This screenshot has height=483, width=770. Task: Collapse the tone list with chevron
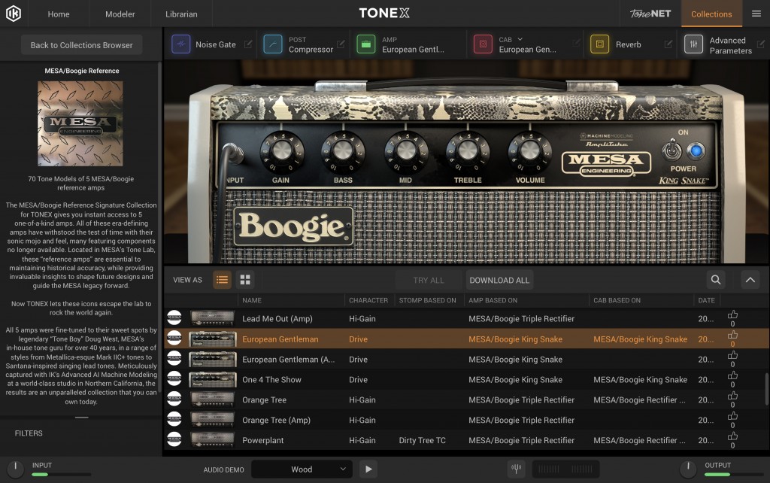click(750, 280)
